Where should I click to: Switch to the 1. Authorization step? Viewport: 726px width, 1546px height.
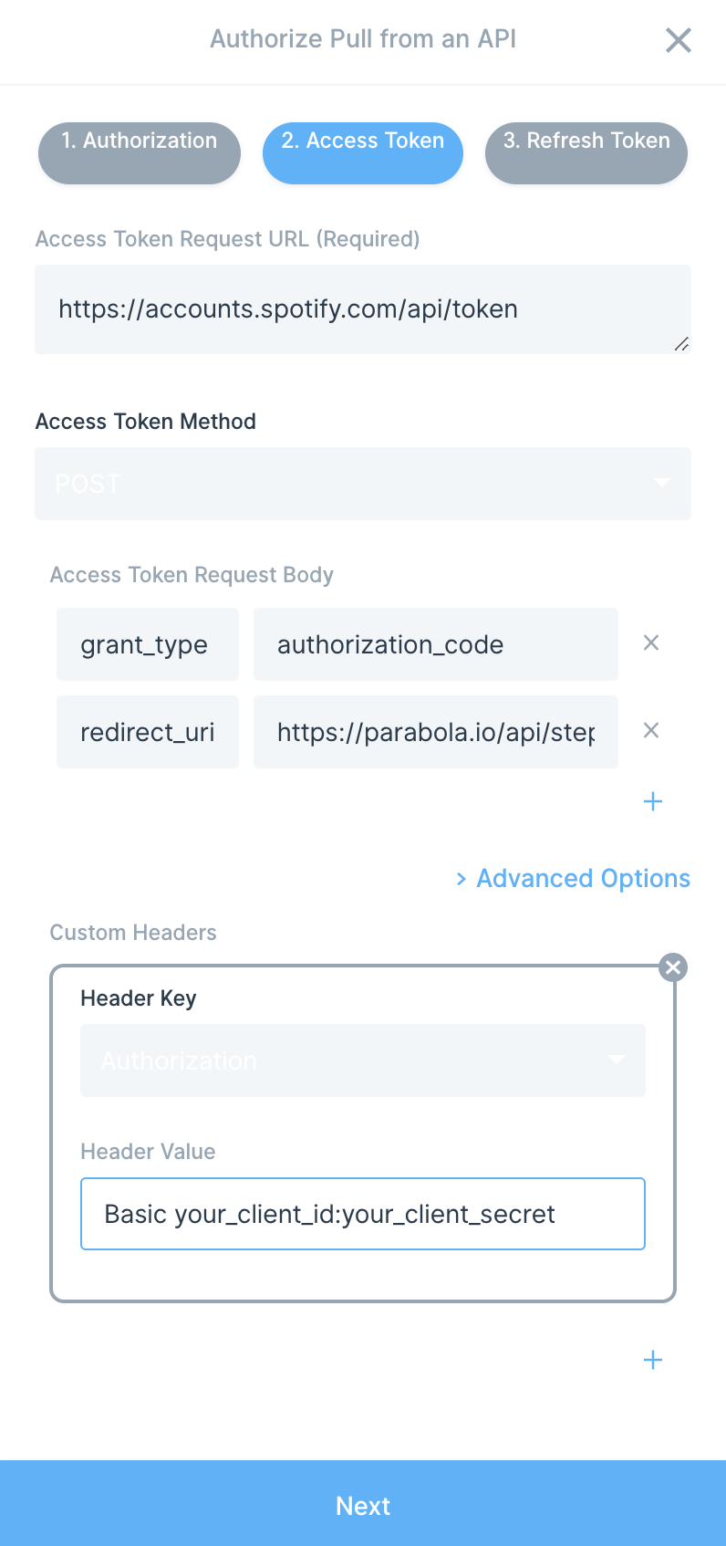click(140, 152)
